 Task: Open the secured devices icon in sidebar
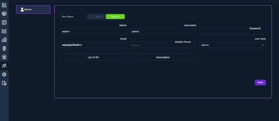[x=4, y=40]
